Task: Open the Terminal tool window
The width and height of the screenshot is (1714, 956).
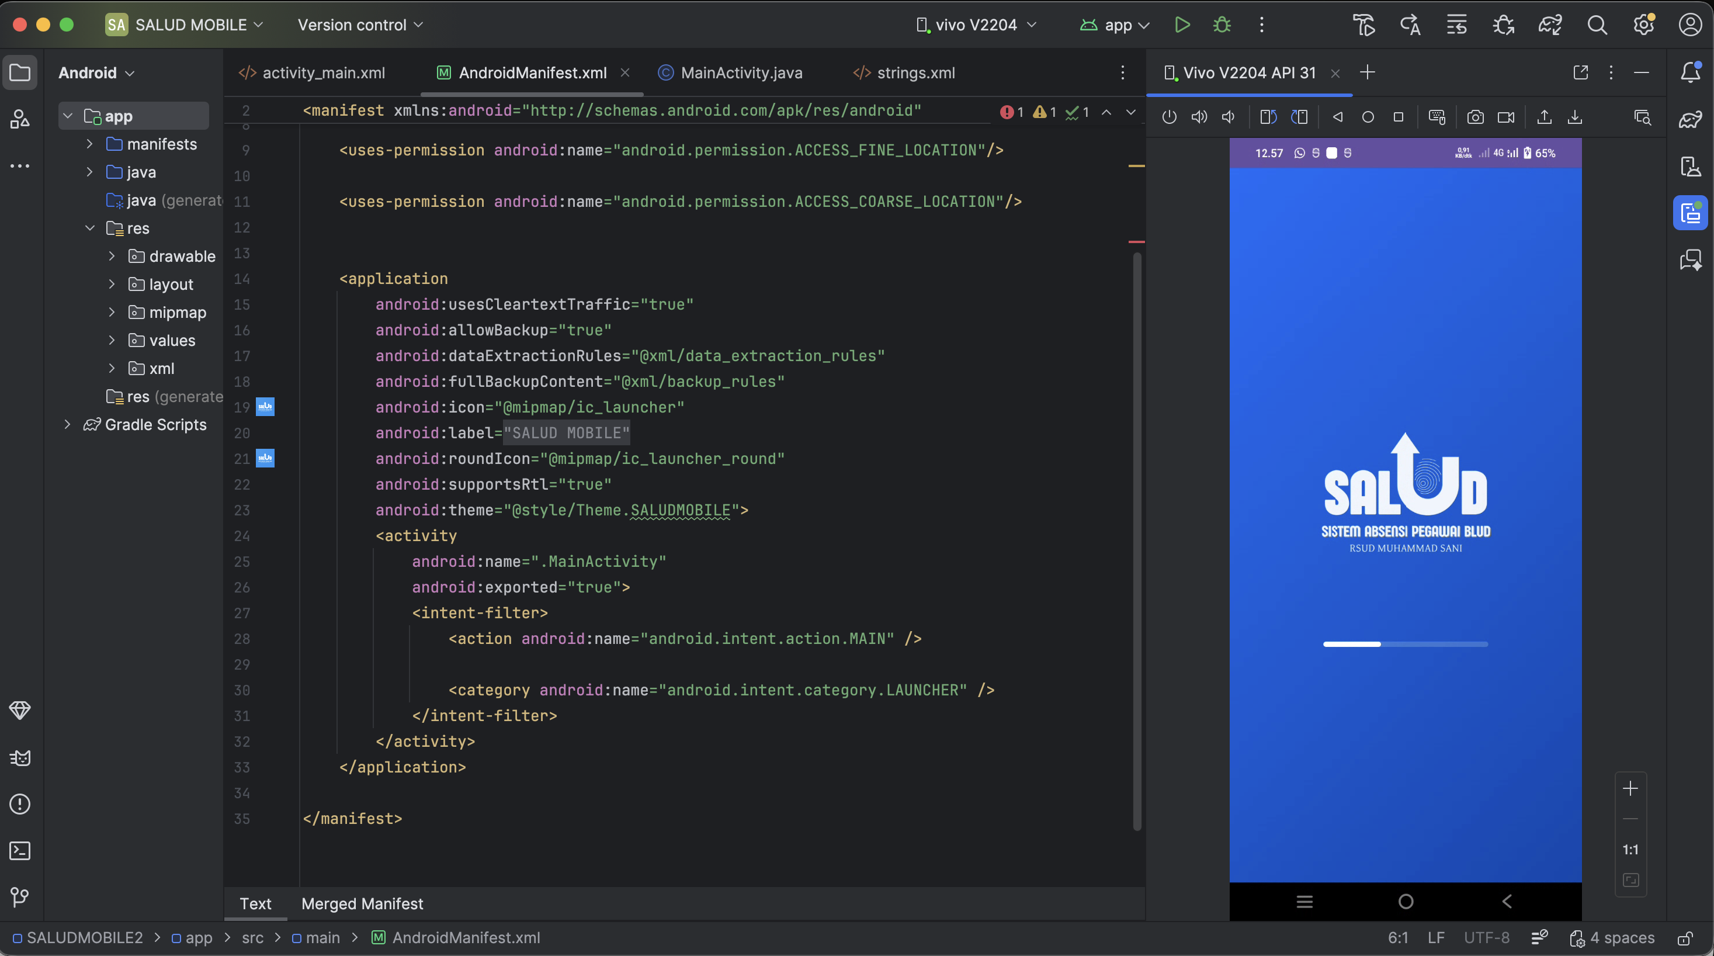Action: (20, 850)
